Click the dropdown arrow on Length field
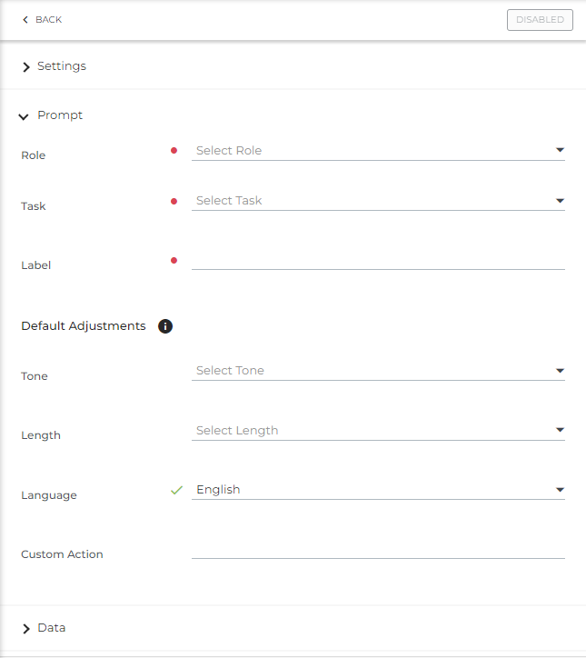586x658 pixels. (x=560, y=431)
